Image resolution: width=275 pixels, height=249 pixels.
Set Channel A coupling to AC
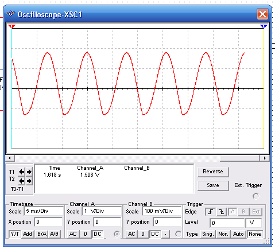click(x=73, y=234)
